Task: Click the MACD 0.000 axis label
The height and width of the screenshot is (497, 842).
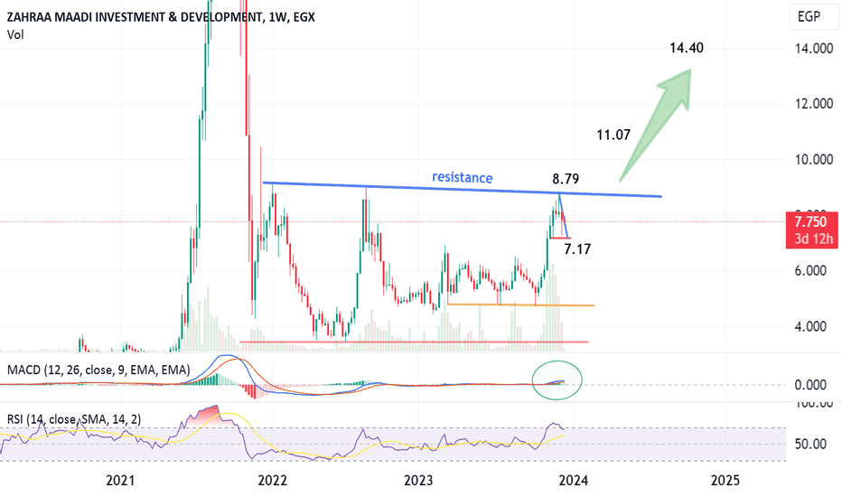Action: pyautogui.click(x=813, y=385)
